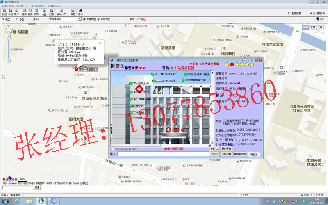Screen dimensions: 328x205
Task: Open the 客户 customer toolbar icon
Action: tap(16, 12)
